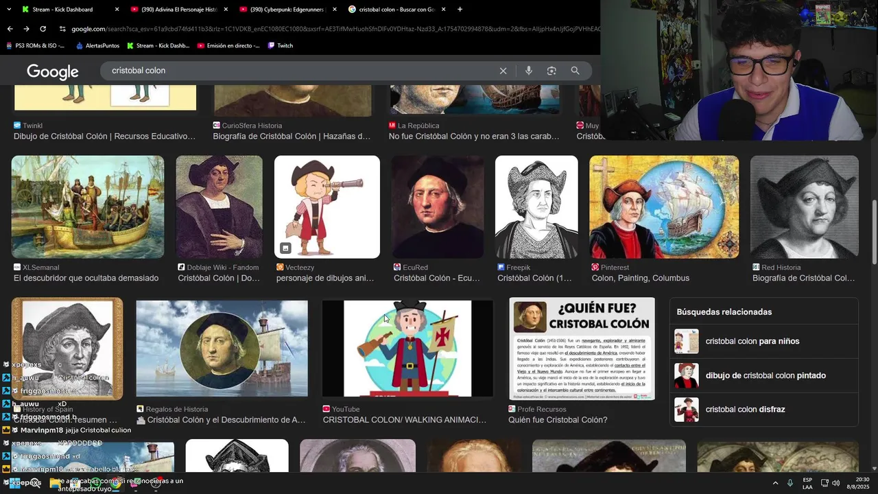Viewport: 878px width, 494px height.
Task: Open EcuRed portrait thumbnail
Action: (x=438, y=207)
